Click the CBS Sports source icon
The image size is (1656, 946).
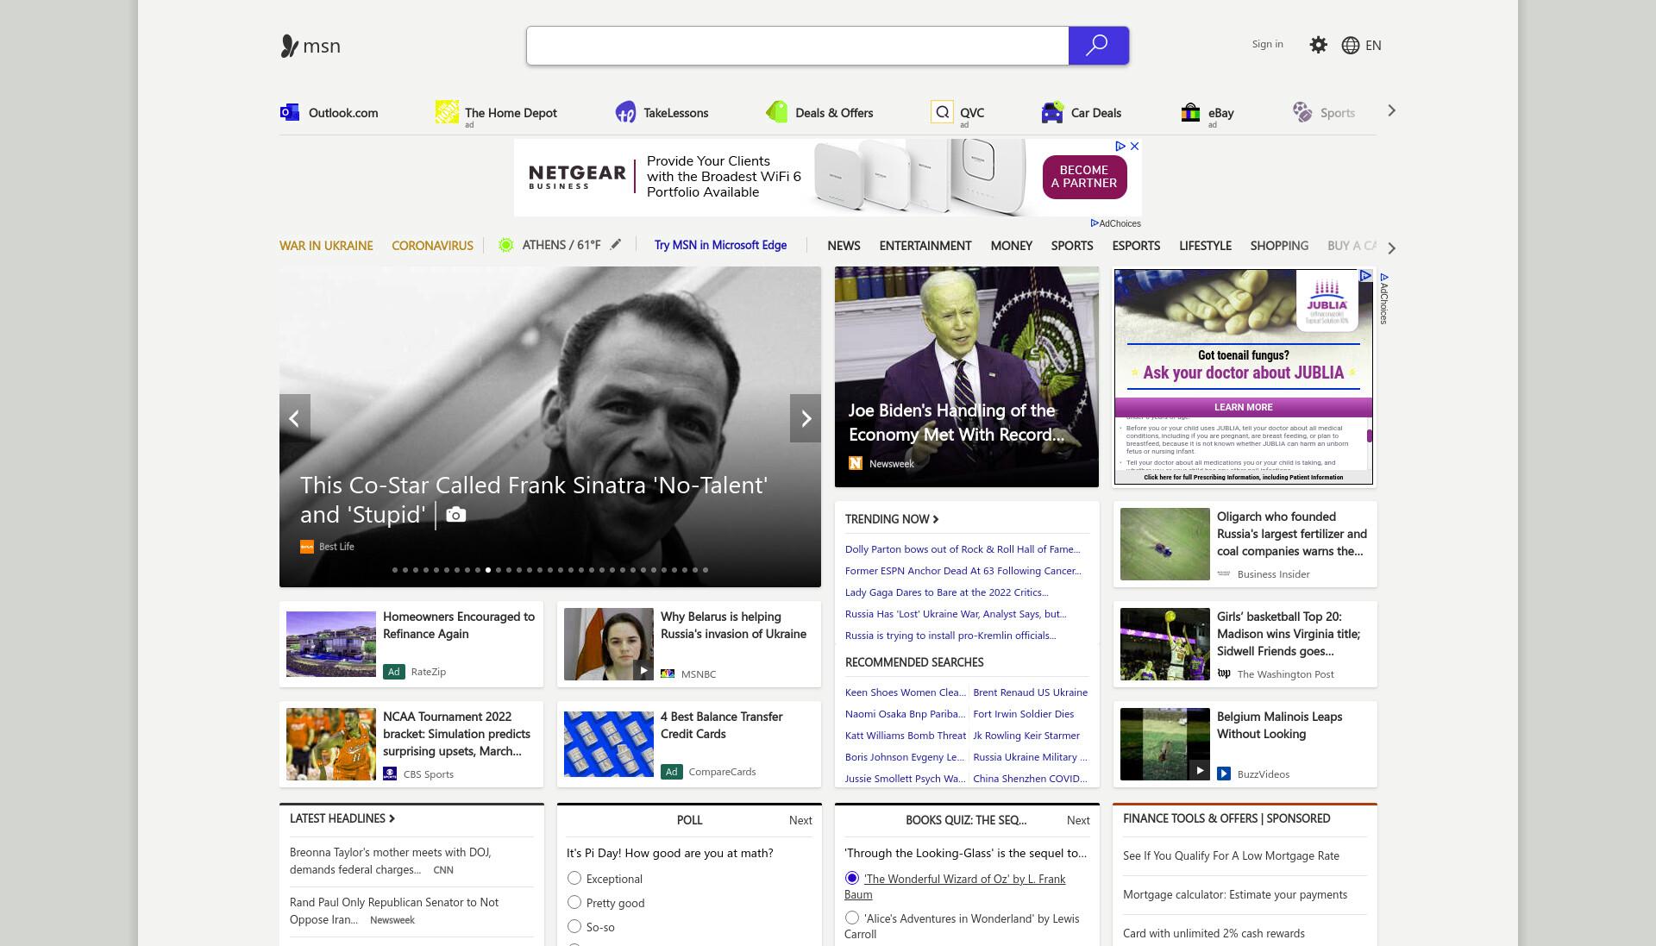click(x=390, y=774)
